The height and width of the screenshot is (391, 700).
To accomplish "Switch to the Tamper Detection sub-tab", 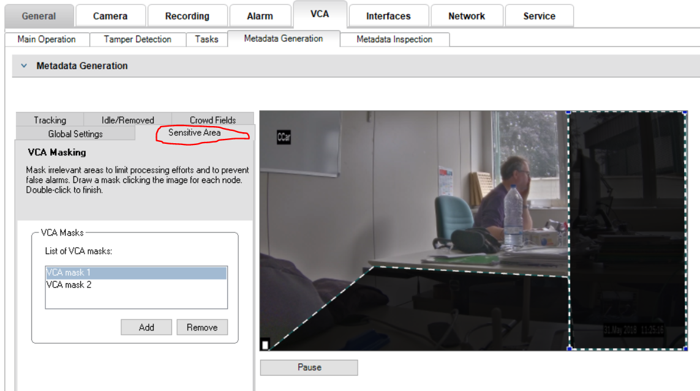I will click(x=137, y=39).
